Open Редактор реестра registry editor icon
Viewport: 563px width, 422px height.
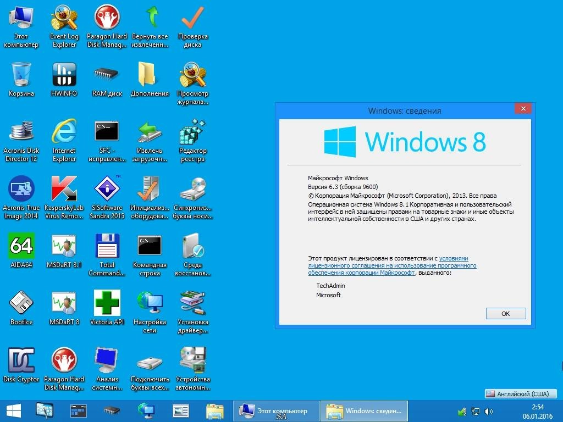[193, 140]
